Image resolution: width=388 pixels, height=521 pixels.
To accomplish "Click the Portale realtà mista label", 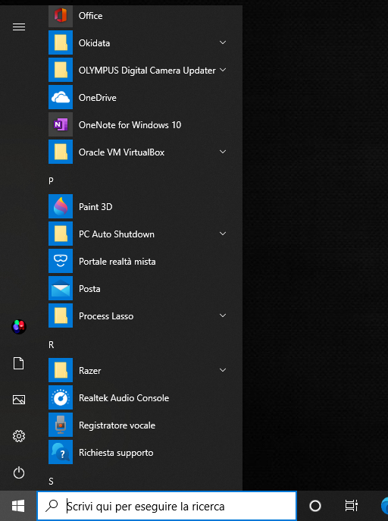I will 117,262.
